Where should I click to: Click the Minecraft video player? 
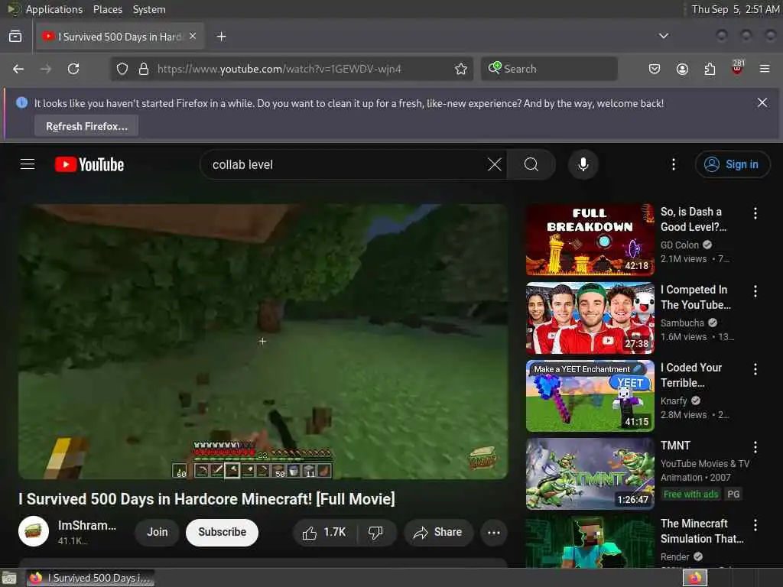point(263,342)
